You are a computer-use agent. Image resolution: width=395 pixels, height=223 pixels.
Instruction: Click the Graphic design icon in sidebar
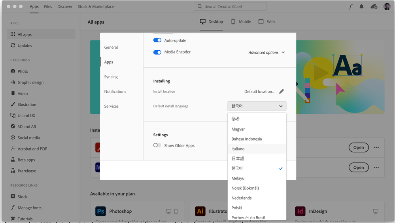pyautogui.click(x=13, y=82)
